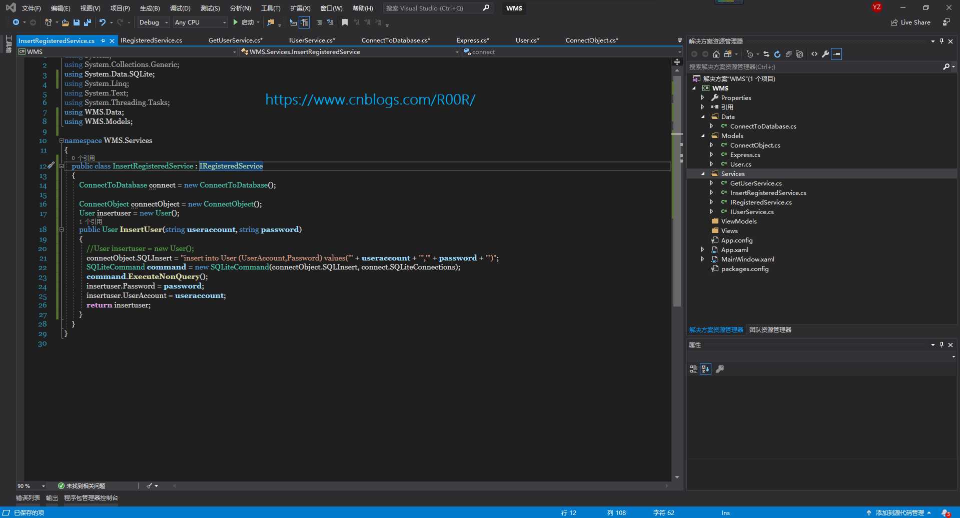The width and height of the screenshot is (960, 518).
Task: Click the Pending Changes Filter clock icon
Action: click(x=749, y=54)
